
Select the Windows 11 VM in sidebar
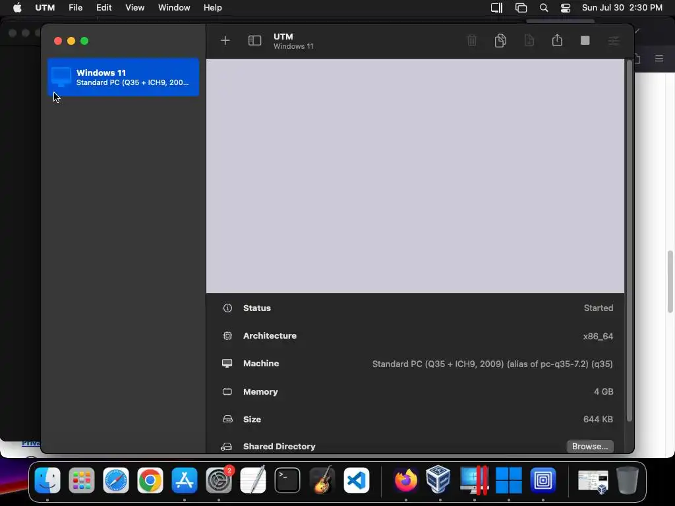123,77
